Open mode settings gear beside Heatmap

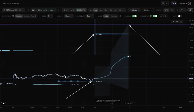(x=120, y=16)
